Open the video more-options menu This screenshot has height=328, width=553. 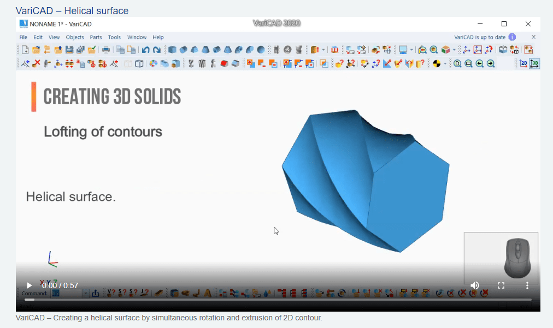point(527,285)
